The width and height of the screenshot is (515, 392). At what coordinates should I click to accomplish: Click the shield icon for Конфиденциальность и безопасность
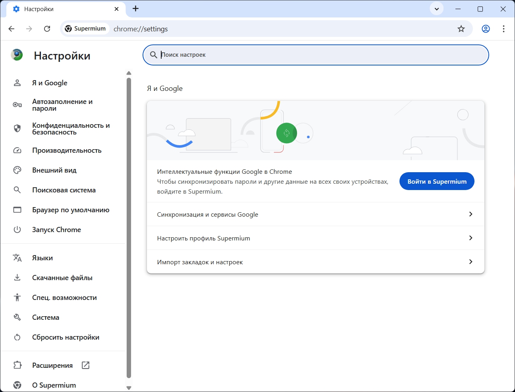[17, 128]
